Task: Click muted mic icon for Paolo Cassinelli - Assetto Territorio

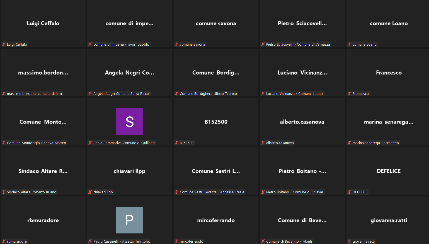Action: (x=90, y=241)
